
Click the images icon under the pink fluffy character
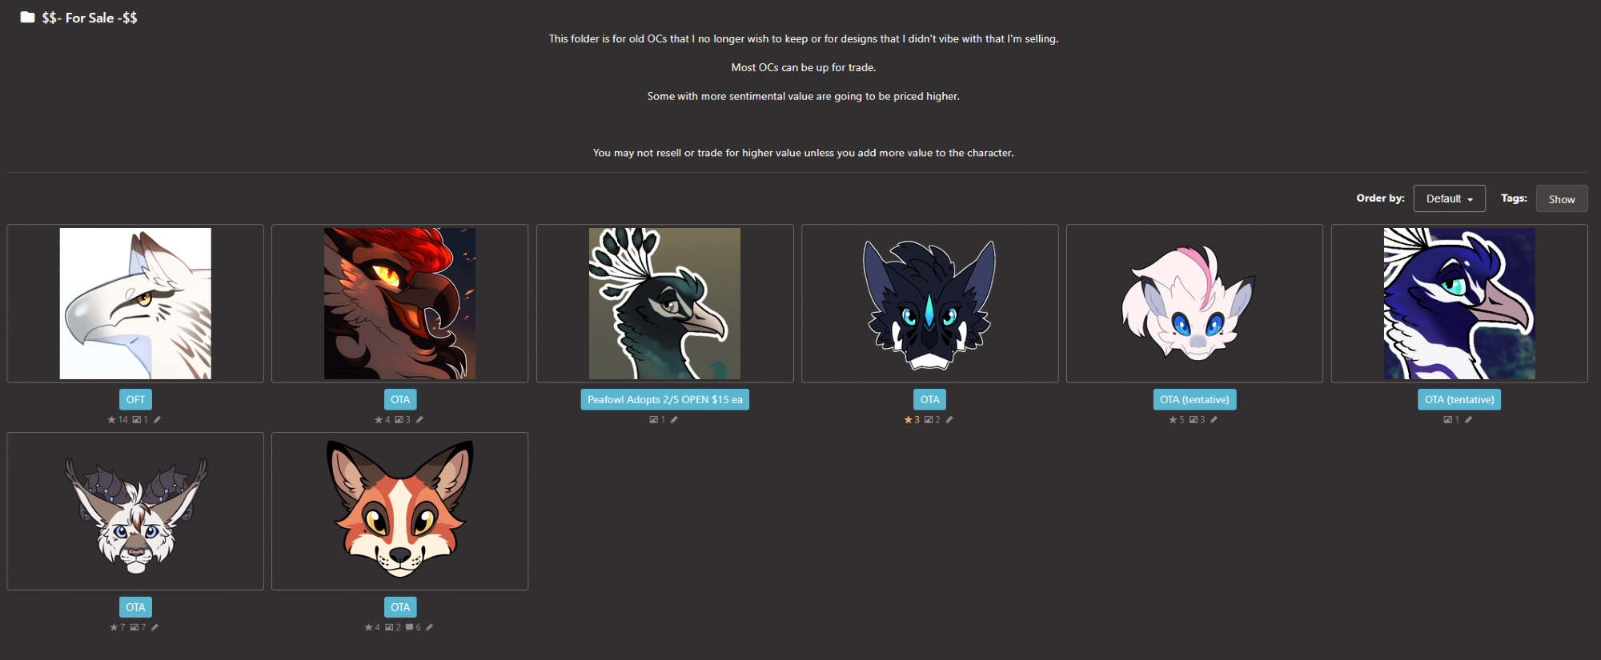click(x=1193, y=420)
